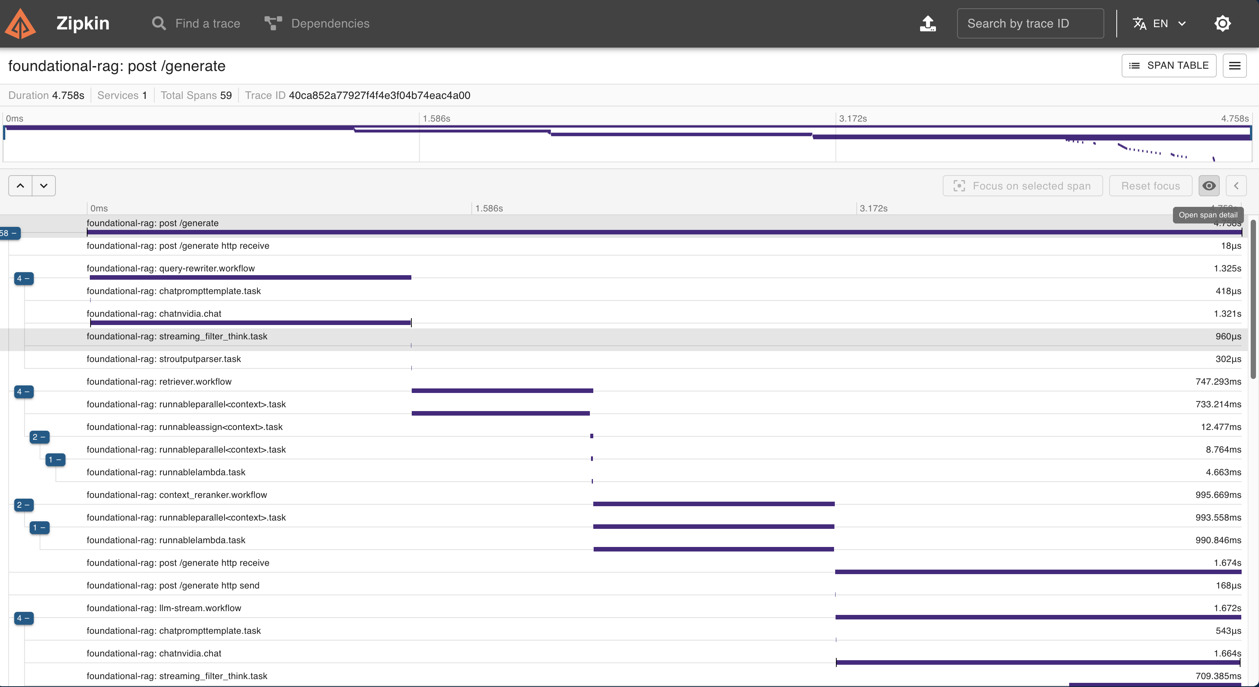Open settings via the gear icon

[1222, 23]
